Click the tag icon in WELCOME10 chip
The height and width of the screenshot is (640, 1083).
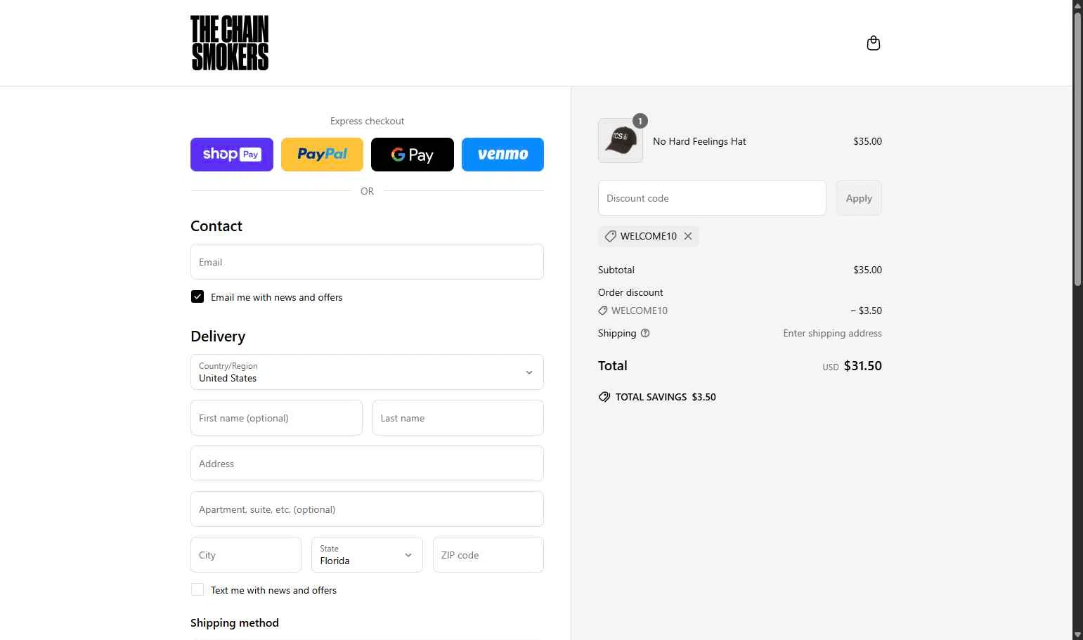coord(610,236)
